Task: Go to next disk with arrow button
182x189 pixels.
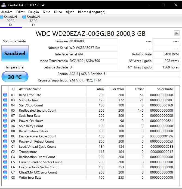Action: click(x=177, y=33)
